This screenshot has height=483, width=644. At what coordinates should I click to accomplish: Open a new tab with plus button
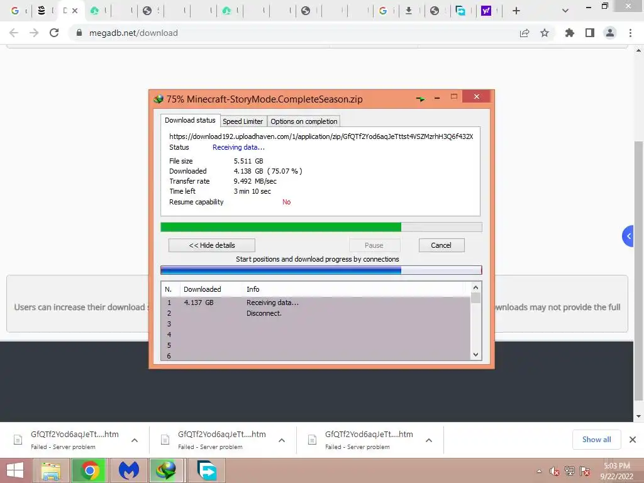click(516, 11)
